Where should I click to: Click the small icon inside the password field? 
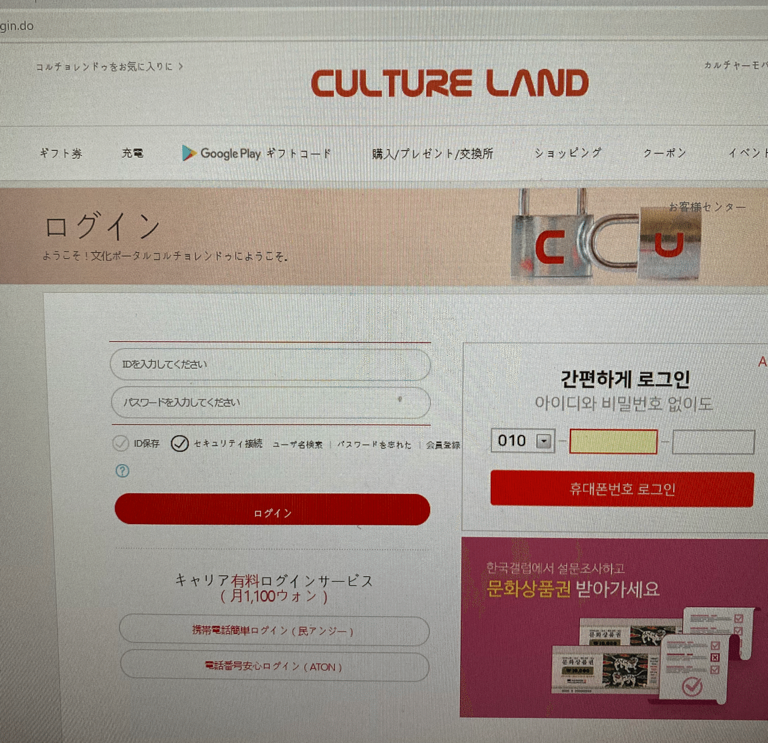[400, 399]
